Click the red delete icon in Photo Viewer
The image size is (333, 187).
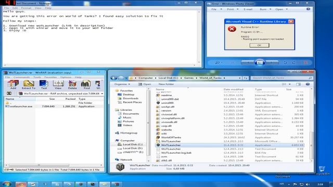click(x=306, y=62)
